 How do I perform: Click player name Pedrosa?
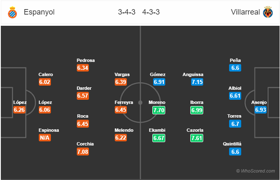(86, 60)
